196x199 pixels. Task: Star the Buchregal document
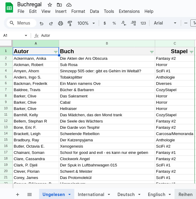pyautogui.click(x=50, y=4)
